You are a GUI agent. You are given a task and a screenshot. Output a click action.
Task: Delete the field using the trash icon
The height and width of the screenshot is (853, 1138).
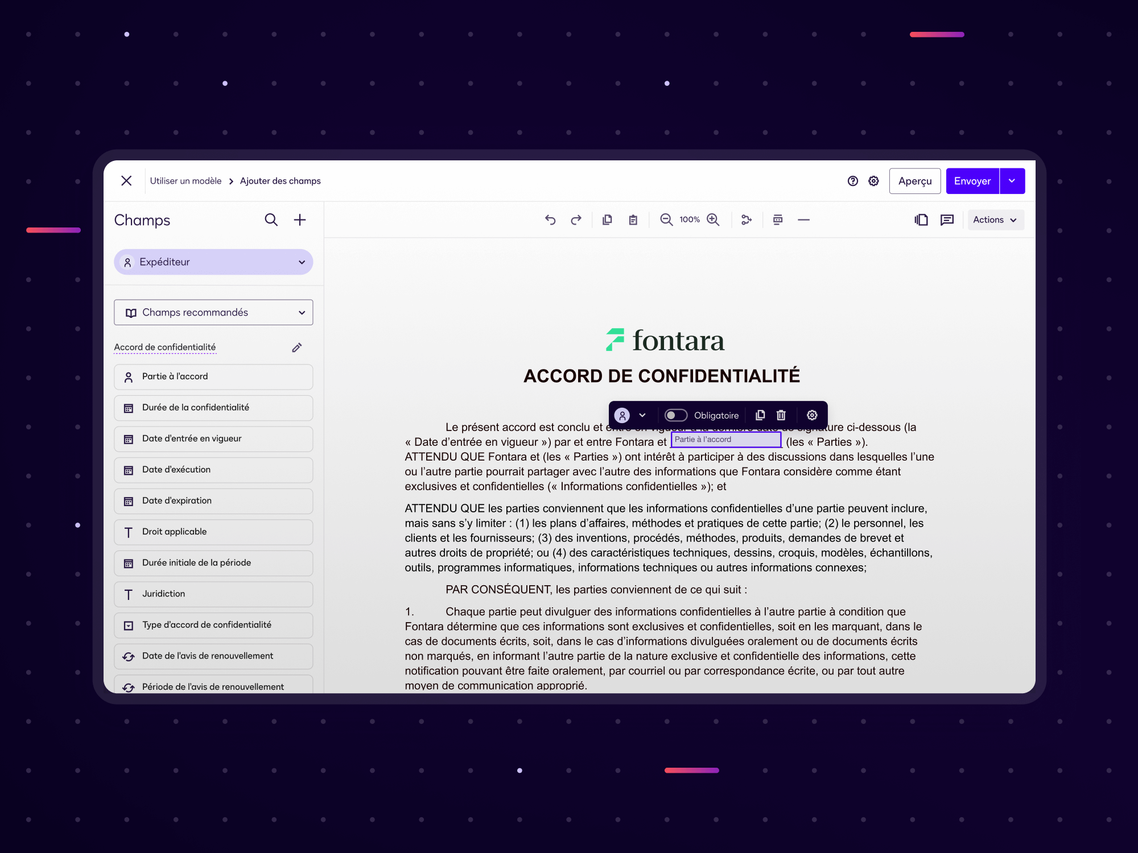pos(780,415)
